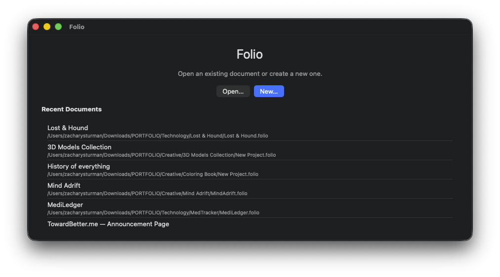
Task: Click the Folio title in title bar
Action: [77, 27]
